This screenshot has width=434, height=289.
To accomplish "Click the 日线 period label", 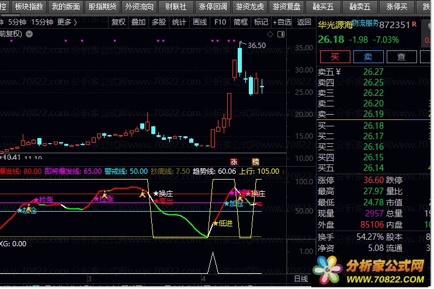I will [301, 279].
